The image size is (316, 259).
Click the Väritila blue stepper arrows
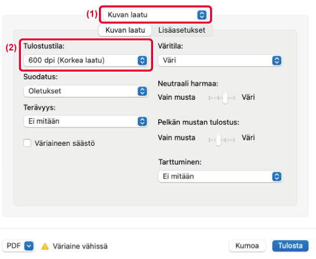pos(276,61)
